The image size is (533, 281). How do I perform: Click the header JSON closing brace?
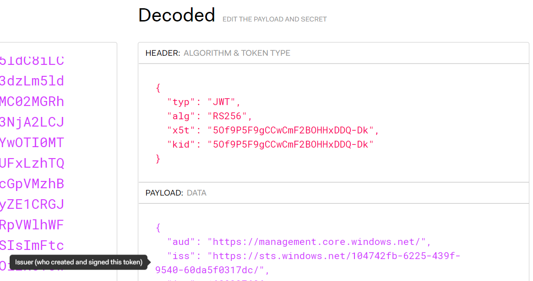pyautogui.click(x=158, y=159)
